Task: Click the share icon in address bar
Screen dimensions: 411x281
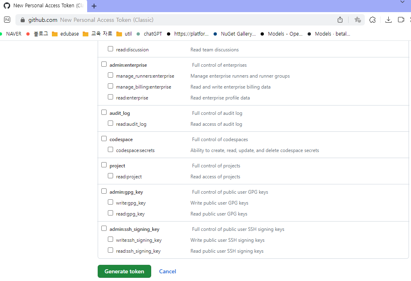Action: click(340, 19)
